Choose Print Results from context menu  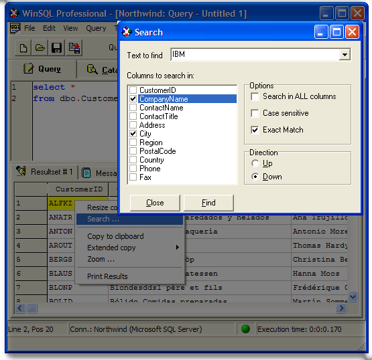point(129,276)
